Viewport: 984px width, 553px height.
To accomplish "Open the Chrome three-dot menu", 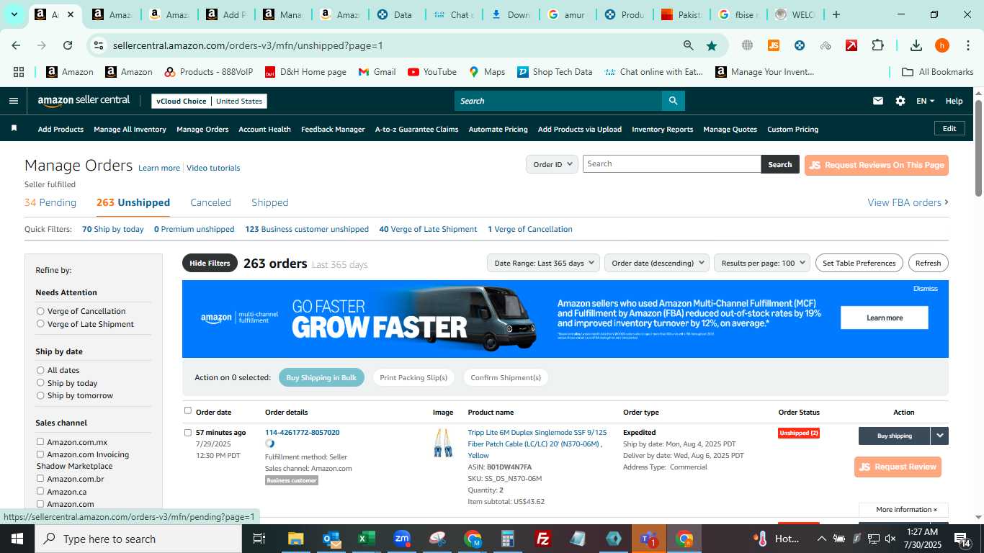I will (x=967, y=45).
